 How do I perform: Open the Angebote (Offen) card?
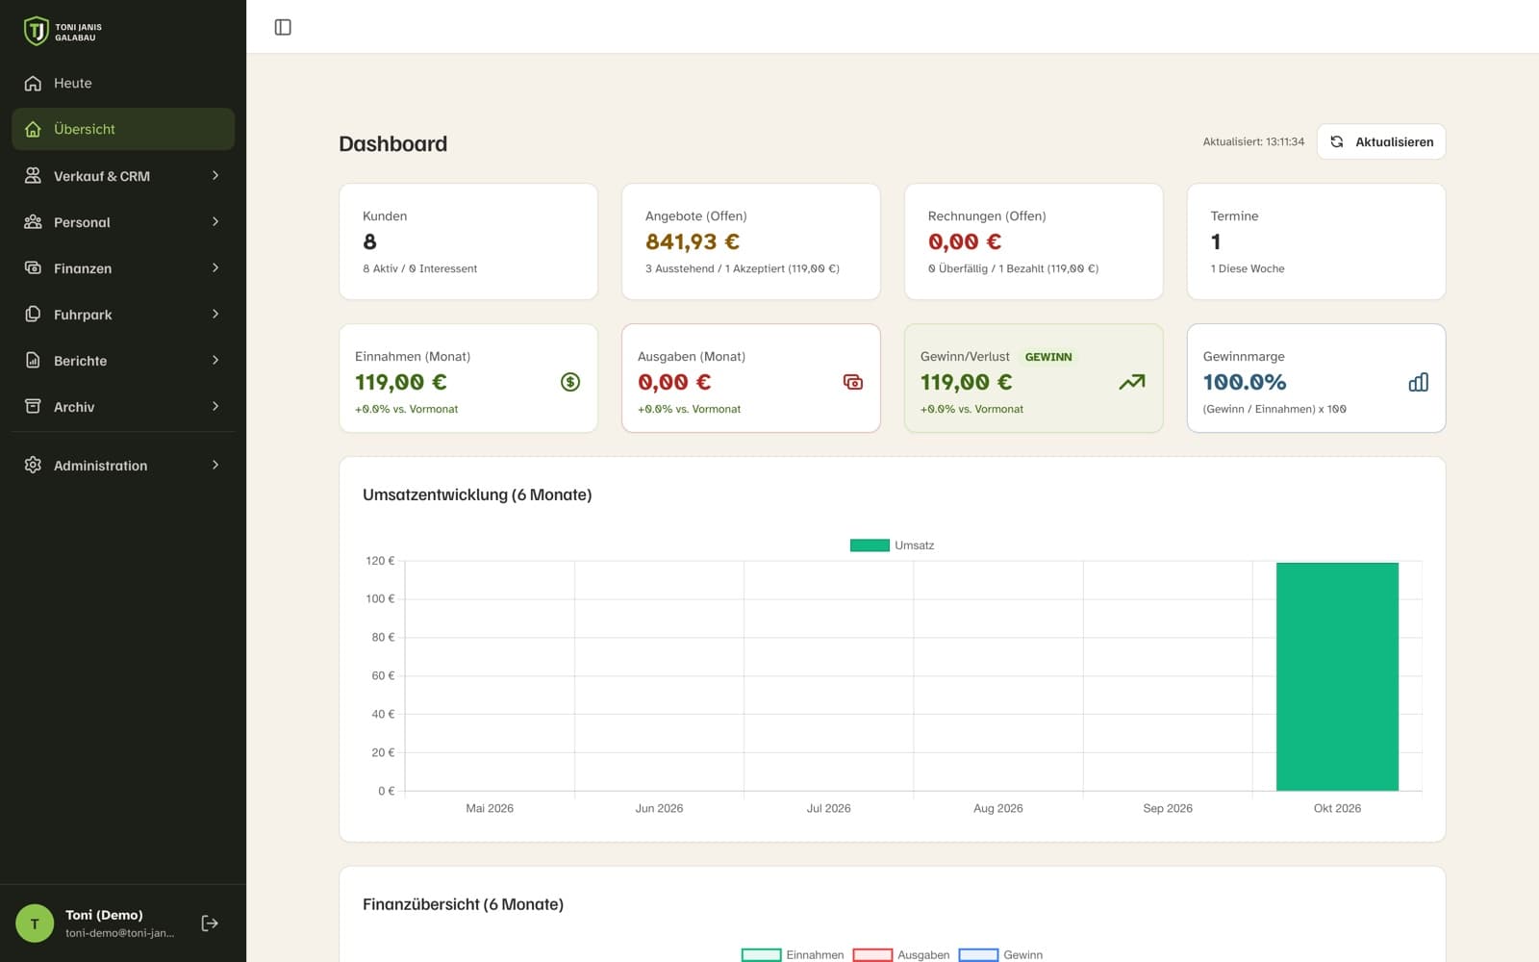pyautogui.click(x=751, y=241)
